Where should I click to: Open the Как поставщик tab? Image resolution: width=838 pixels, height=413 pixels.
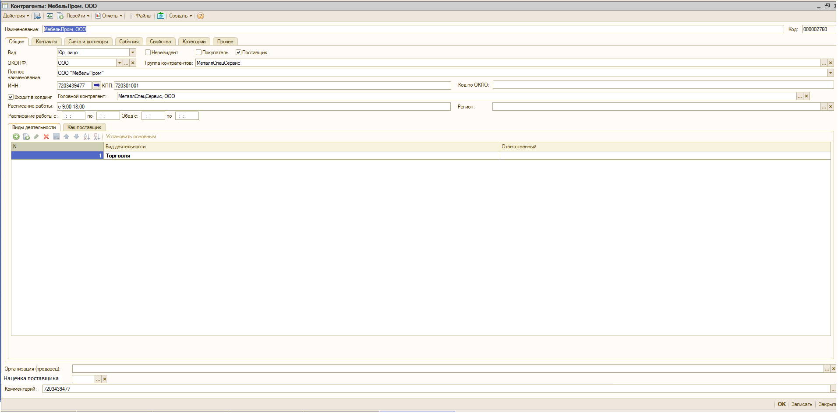tap(84, 127)
